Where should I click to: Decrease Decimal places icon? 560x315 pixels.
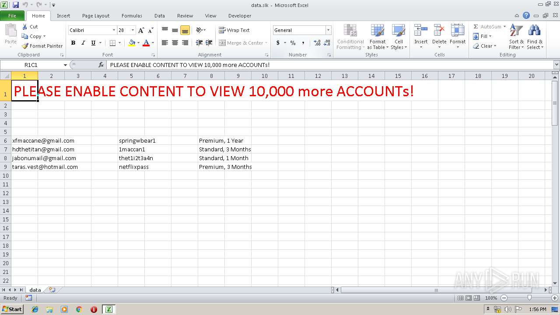click(x=327, y=43)
